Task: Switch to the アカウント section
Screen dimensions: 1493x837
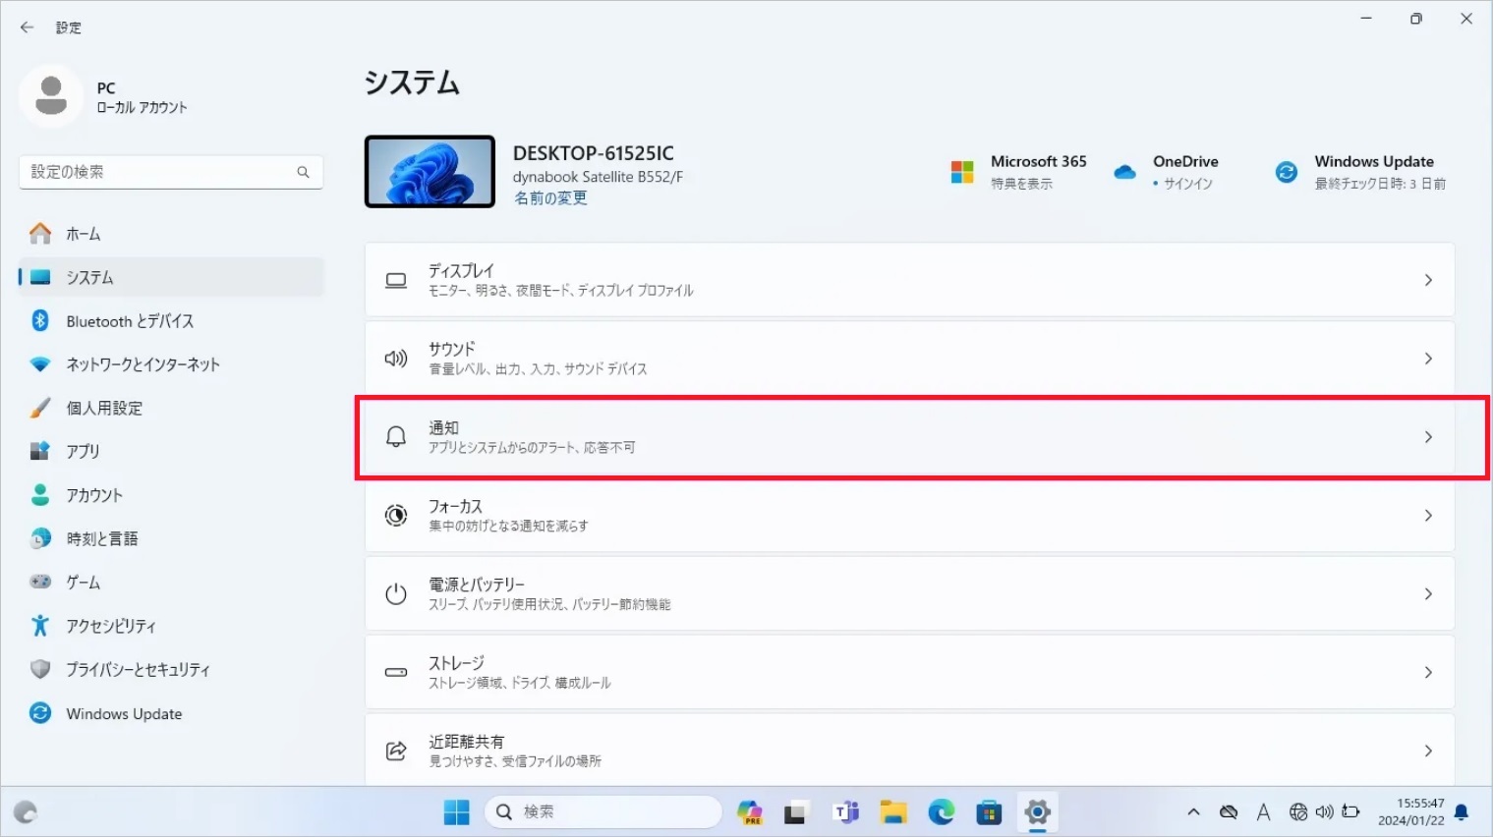Action: [95, 495]
